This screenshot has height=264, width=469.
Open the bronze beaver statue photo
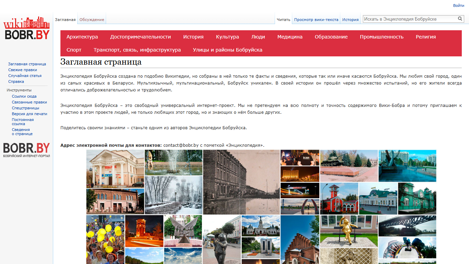click(222, 240)
